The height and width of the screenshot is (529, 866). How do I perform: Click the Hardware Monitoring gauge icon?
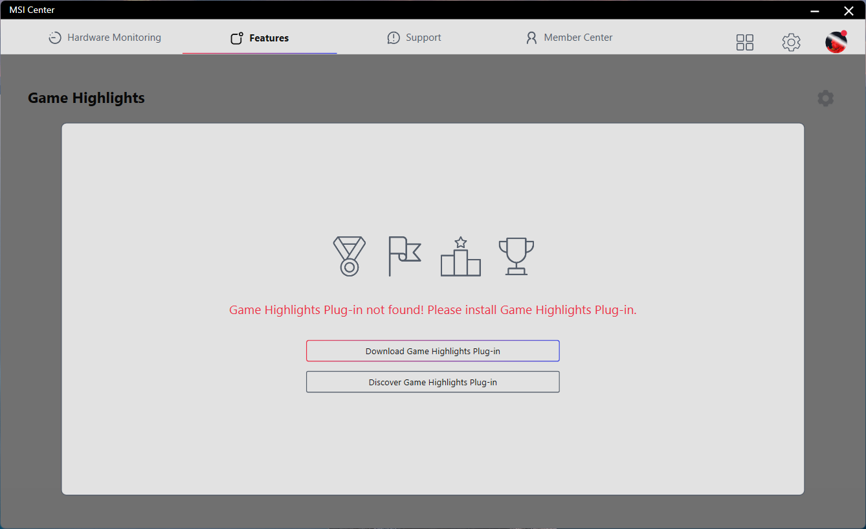pyautogui.click(x=55, y=38)
